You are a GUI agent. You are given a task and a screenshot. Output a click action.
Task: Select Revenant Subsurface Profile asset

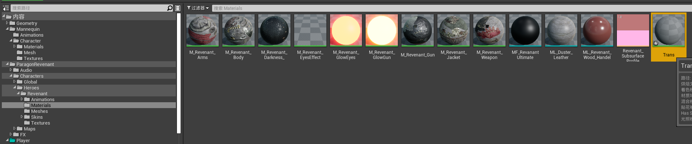pyautogui.click(x=633, y=30)
